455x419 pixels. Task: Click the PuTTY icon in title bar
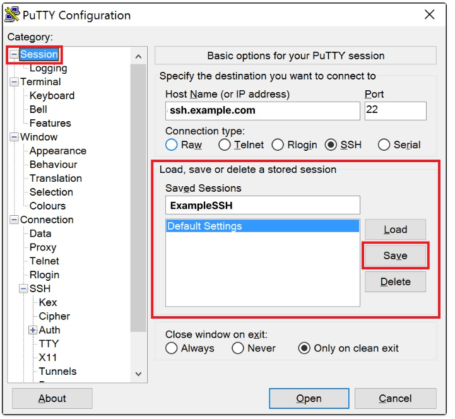click(x=12, y=15)
